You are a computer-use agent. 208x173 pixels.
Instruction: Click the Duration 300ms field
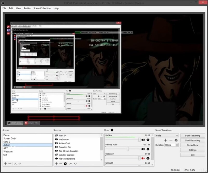(170, 145)
